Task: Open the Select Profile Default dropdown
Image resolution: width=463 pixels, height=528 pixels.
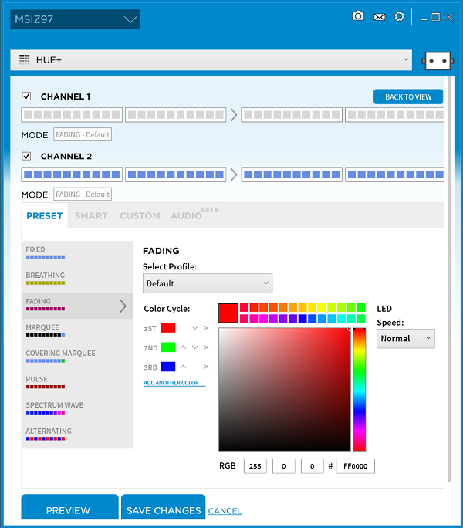Action: click(208, 283)
